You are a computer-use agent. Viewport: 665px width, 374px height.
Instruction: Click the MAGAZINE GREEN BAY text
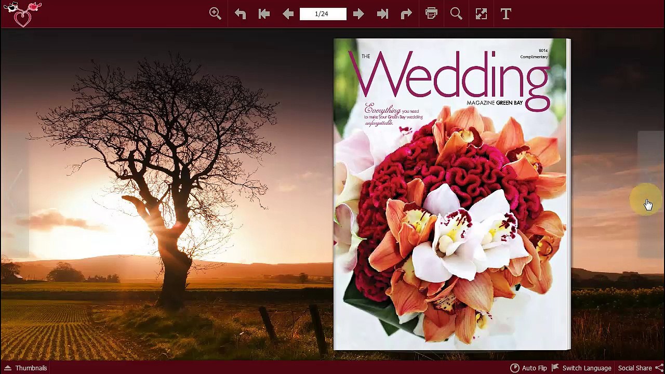coord(494,103)
